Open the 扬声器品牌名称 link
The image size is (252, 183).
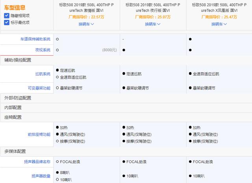(37, 162)
